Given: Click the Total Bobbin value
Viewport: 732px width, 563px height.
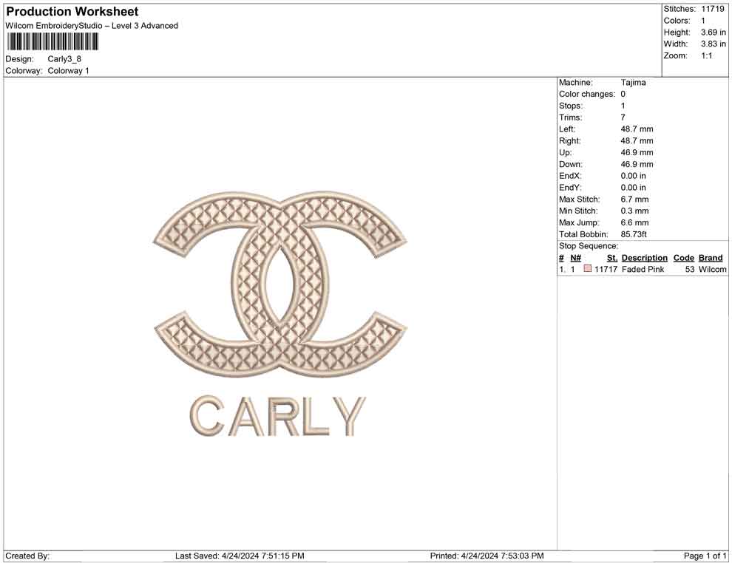Looking at the screenshot, I should tap(633, 233).
